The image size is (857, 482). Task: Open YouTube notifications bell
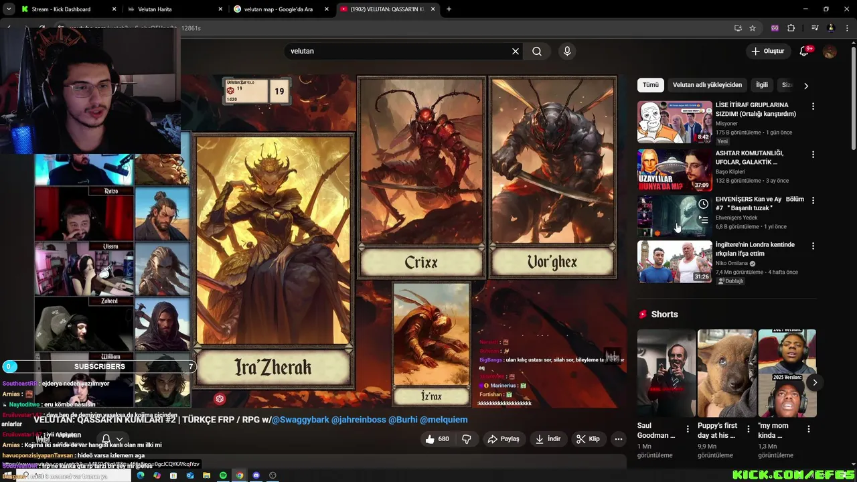(x=805, y=51)
